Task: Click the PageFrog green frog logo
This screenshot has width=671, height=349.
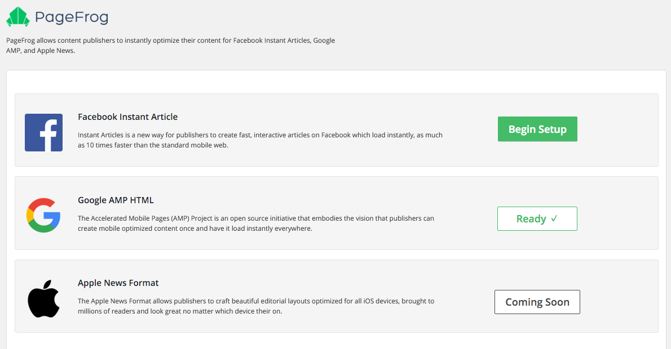Action: [18, 17]
